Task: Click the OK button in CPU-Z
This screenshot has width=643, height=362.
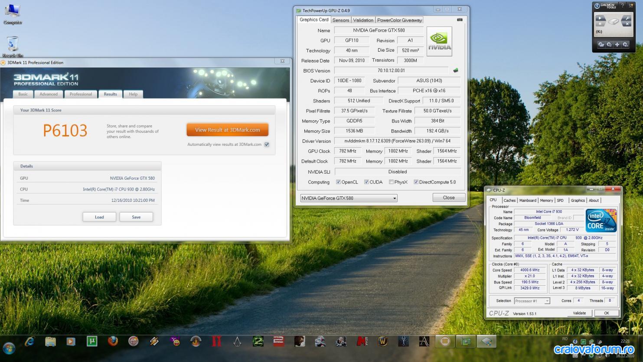Action: 607,313
